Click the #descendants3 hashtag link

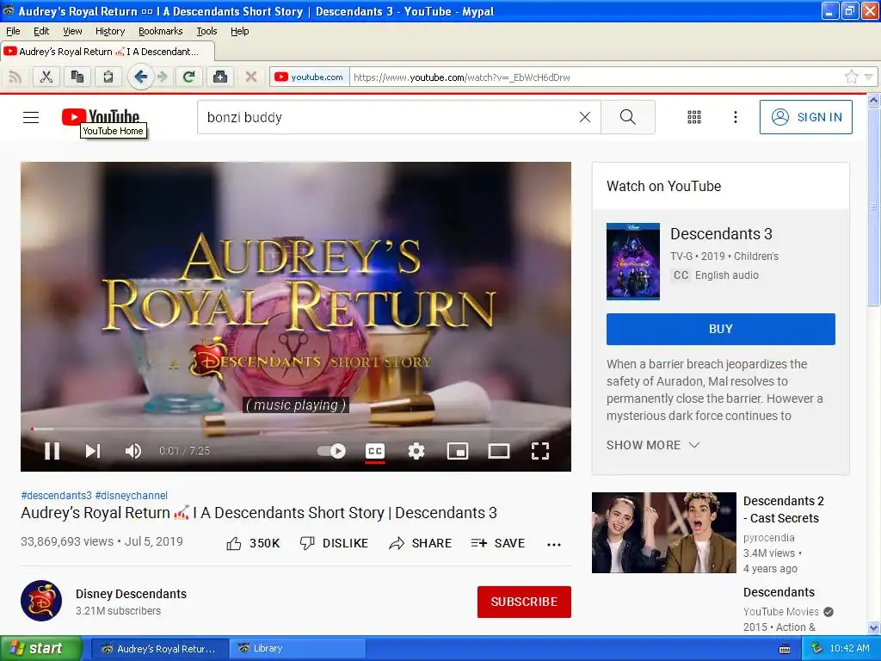coord(56,495)
